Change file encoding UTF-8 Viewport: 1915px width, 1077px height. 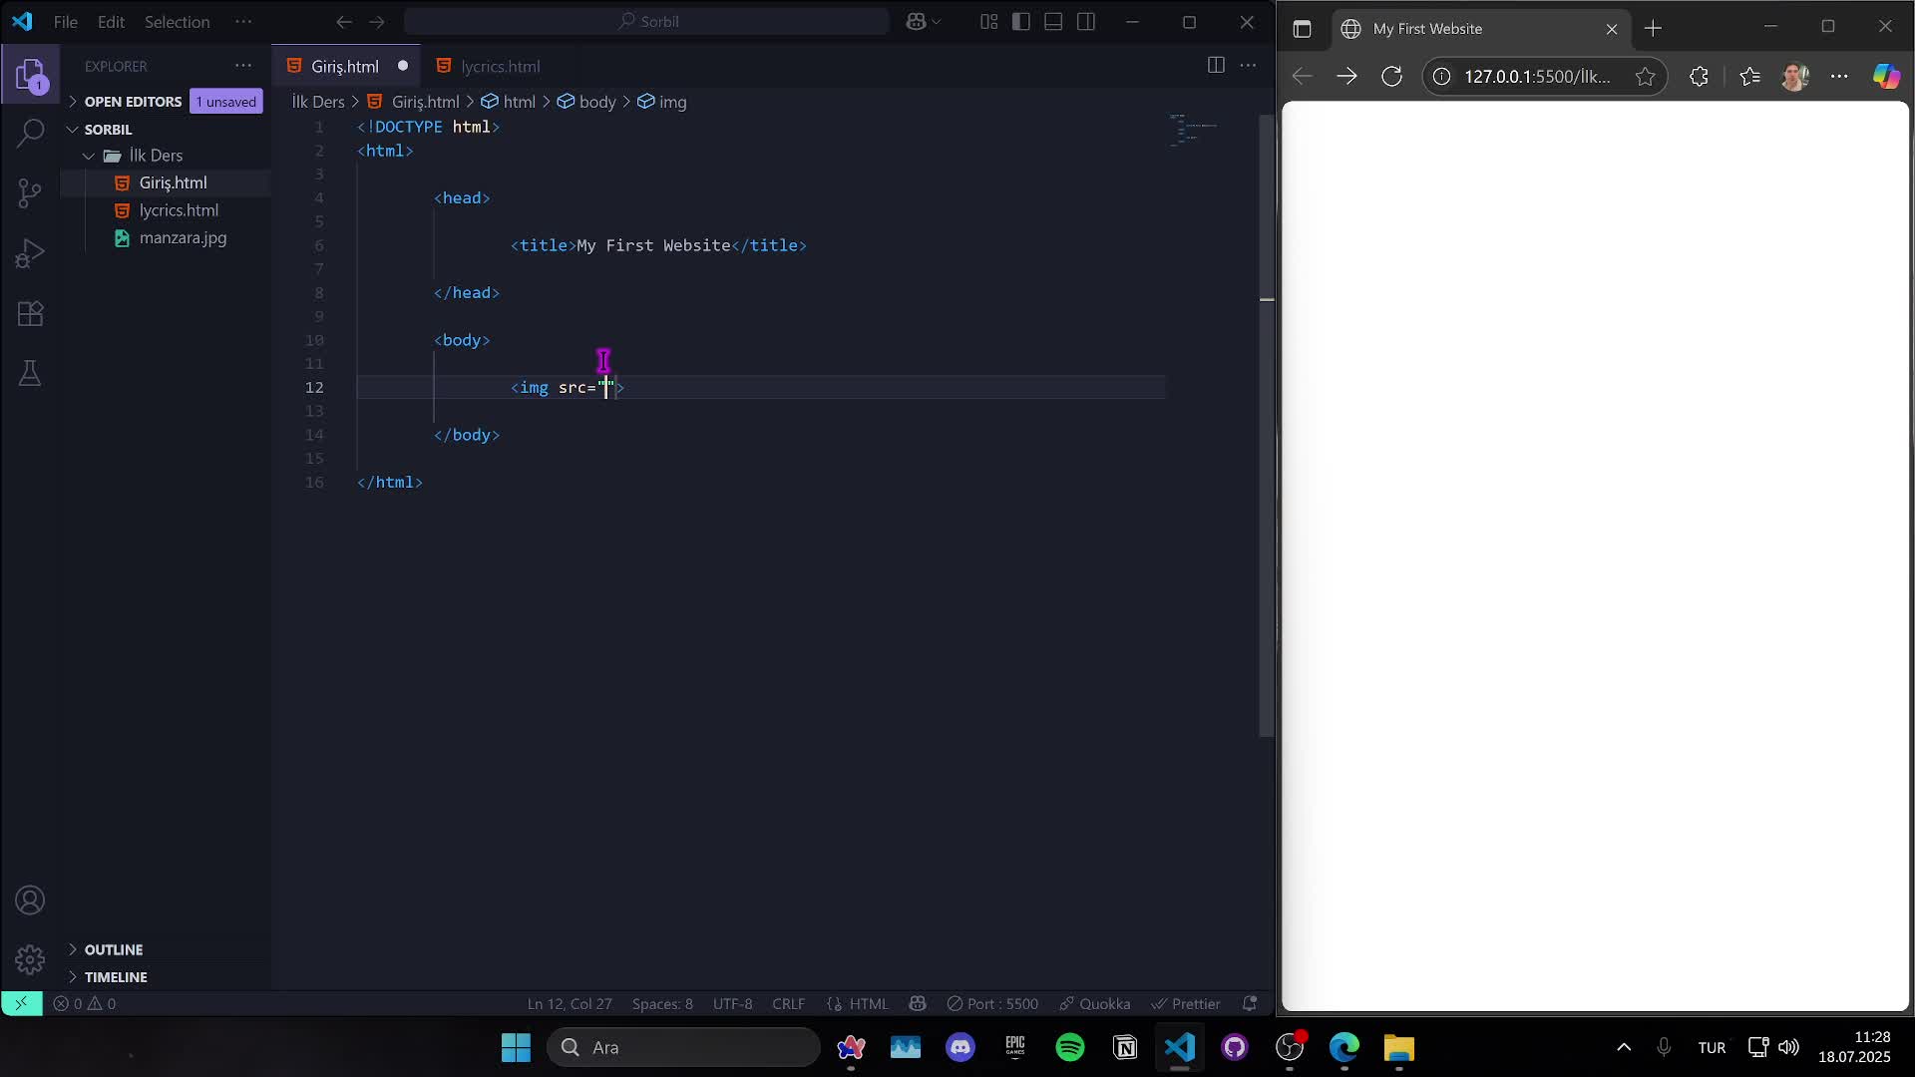[x=732, y=1003]
